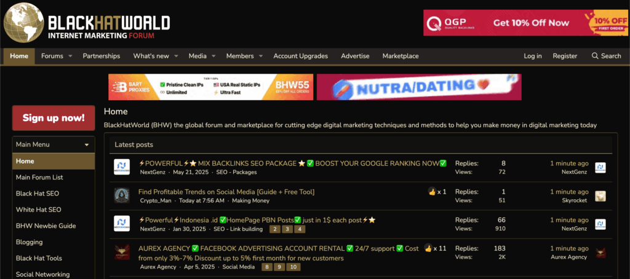Click thumbs-up reaction x 1 on Profitable Trends

(437, 192)
